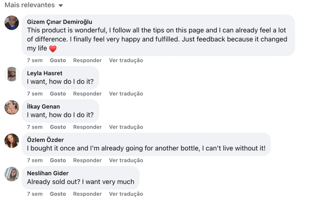
Task: Open İlkay Genan's profile picture
Action: click(12, 107)
